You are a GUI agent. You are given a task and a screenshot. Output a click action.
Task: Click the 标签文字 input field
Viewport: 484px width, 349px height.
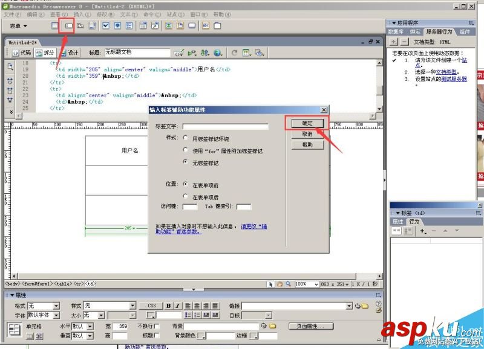(x=225, y=127)
